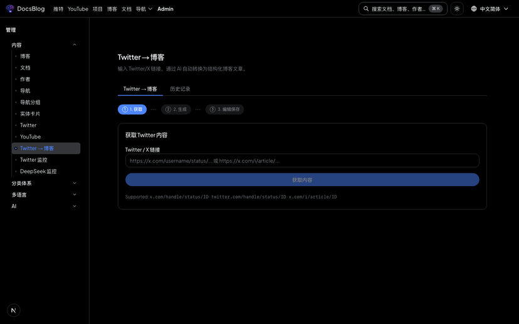519x324 pixels.
Task: Click the 管理 sidebar heading
Action: point(11,30)
